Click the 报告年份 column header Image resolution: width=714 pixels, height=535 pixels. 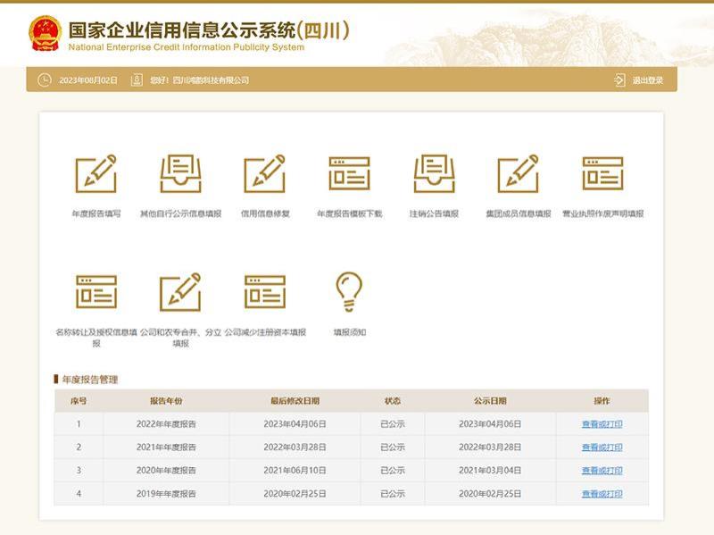pyautogui.click(x=166, y=401)
